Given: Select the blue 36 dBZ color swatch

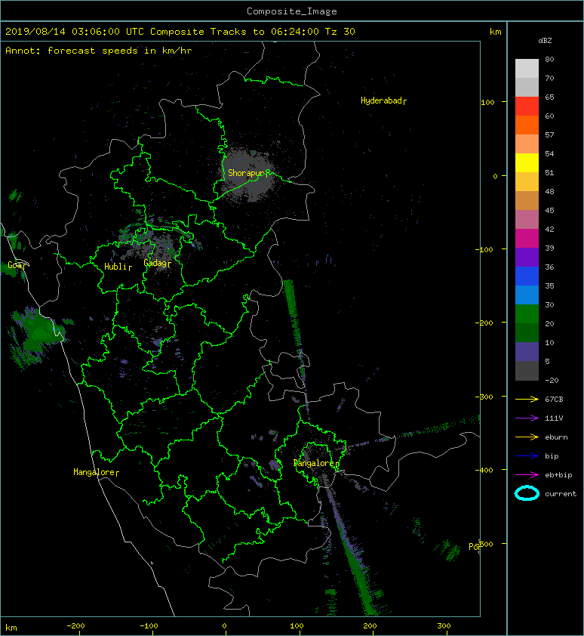Looking at the screenshot, I should pos(527,276).
